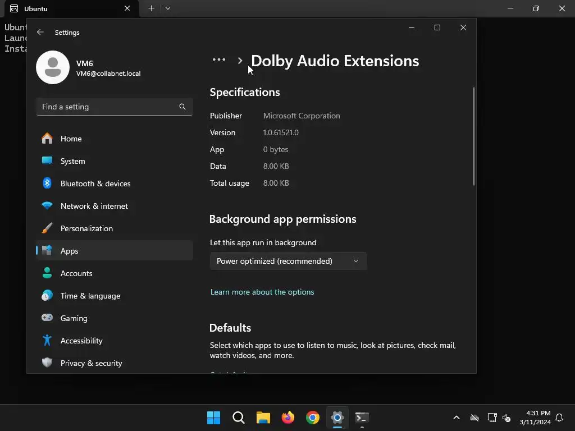Open the terminal tab dropdown arrow

pos(167,8)
